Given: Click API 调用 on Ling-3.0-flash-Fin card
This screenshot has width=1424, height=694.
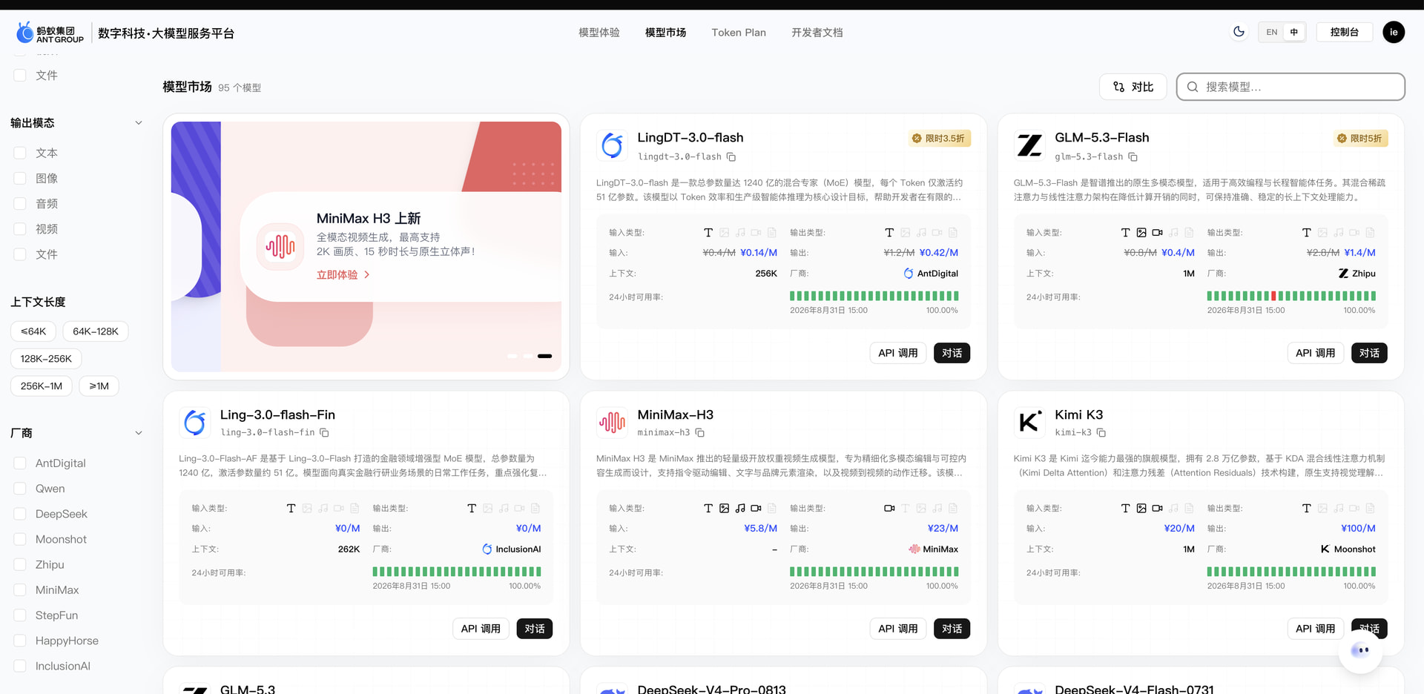Looking at the screenshot, I should [x=481, y=629].
